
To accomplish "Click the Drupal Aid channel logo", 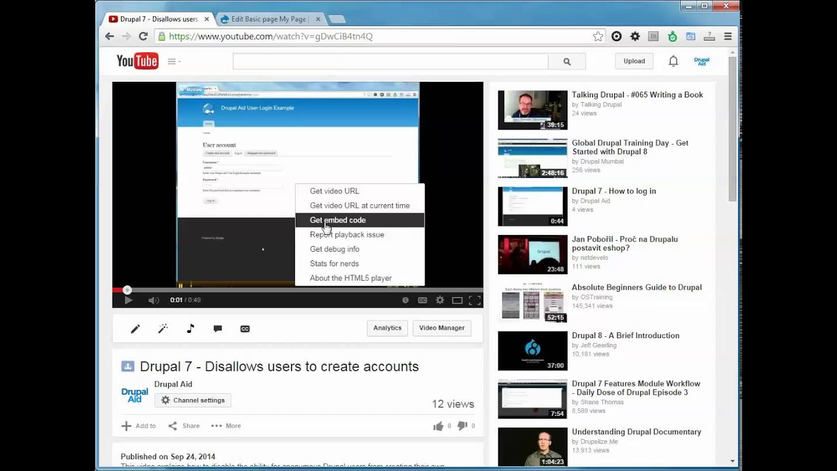I will click(135, 395).
